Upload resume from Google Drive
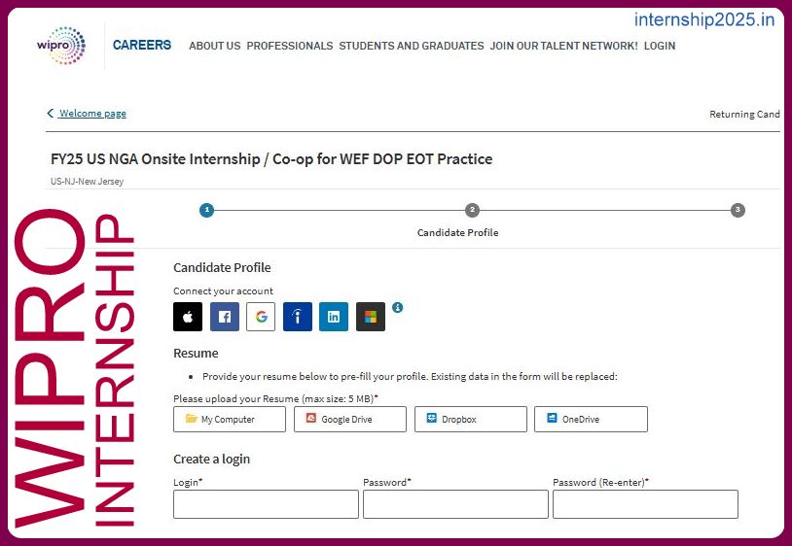The width and height of the screenshot is (792, 546). pos(350,419)
